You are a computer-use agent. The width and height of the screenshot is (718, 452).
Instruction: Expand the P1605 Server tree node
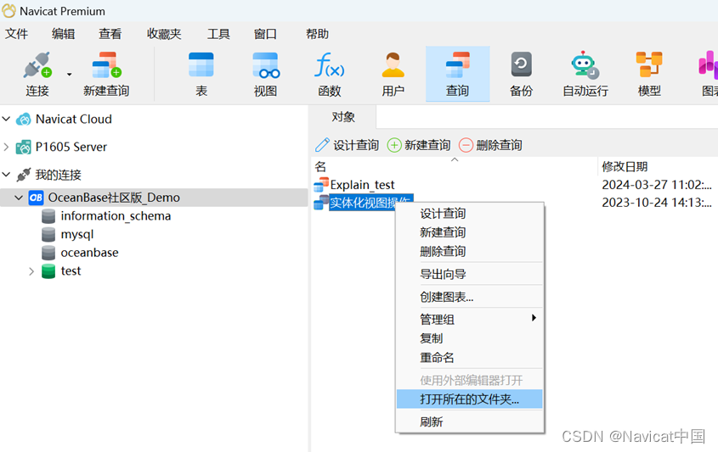point(7,147)
